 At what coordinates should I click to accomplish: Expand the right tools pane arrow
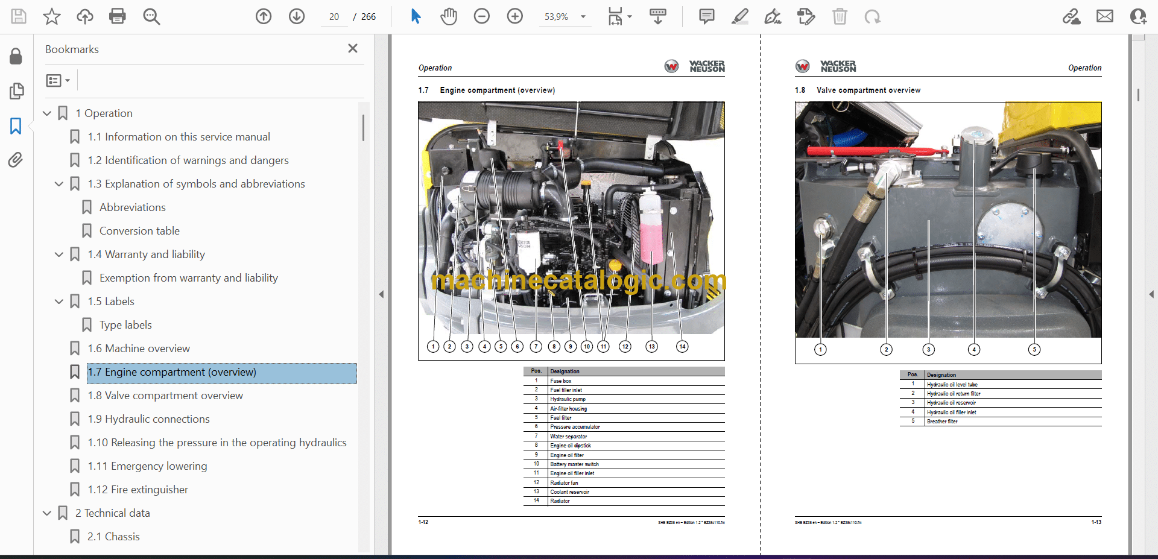pyautogui.click(x=1151, y=294)
